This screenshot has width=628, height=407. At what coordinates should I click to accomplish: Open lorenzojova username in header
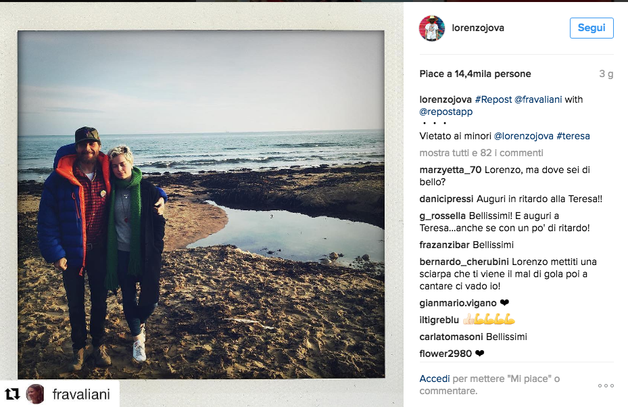[478, 28]
